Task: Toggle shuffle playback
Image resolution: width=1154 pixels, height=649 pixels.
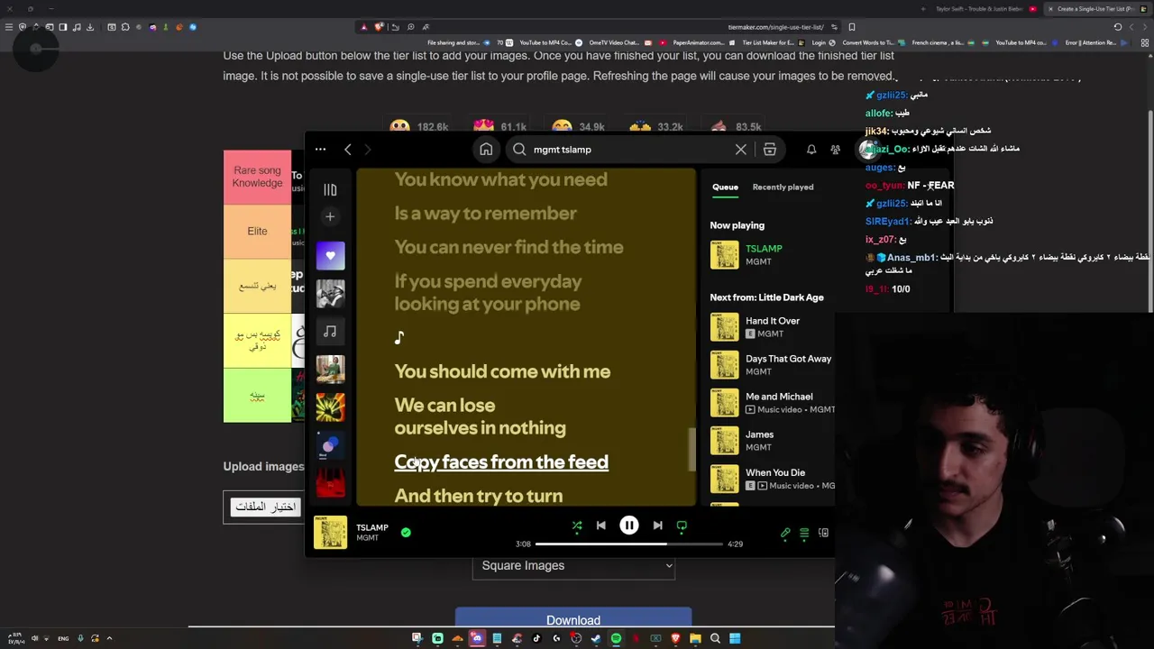Action: pos(577,526)
